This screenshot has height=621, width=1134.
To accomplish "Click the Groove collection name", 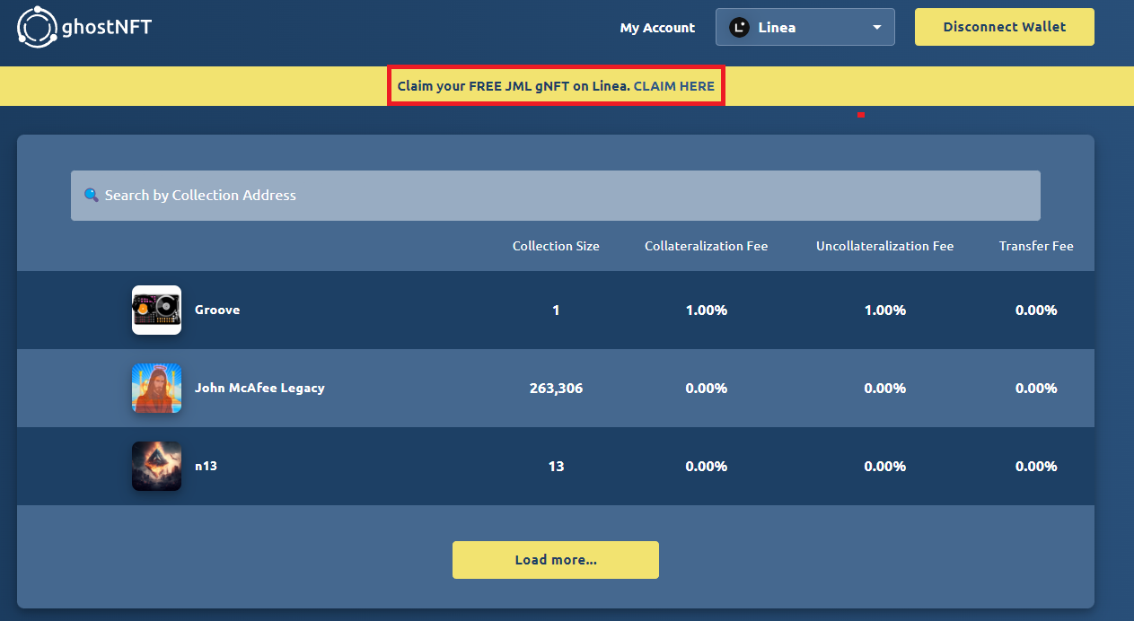I will pos(217,310).
